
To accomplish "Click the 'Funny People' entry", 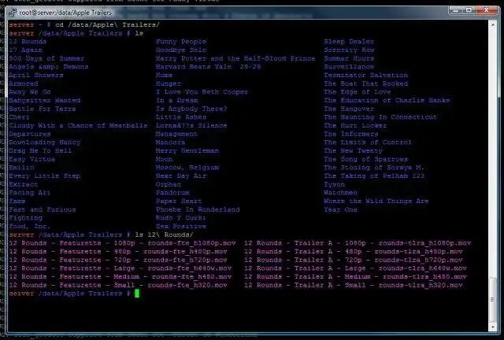I will pyautogui.click(x=181, y=42).
